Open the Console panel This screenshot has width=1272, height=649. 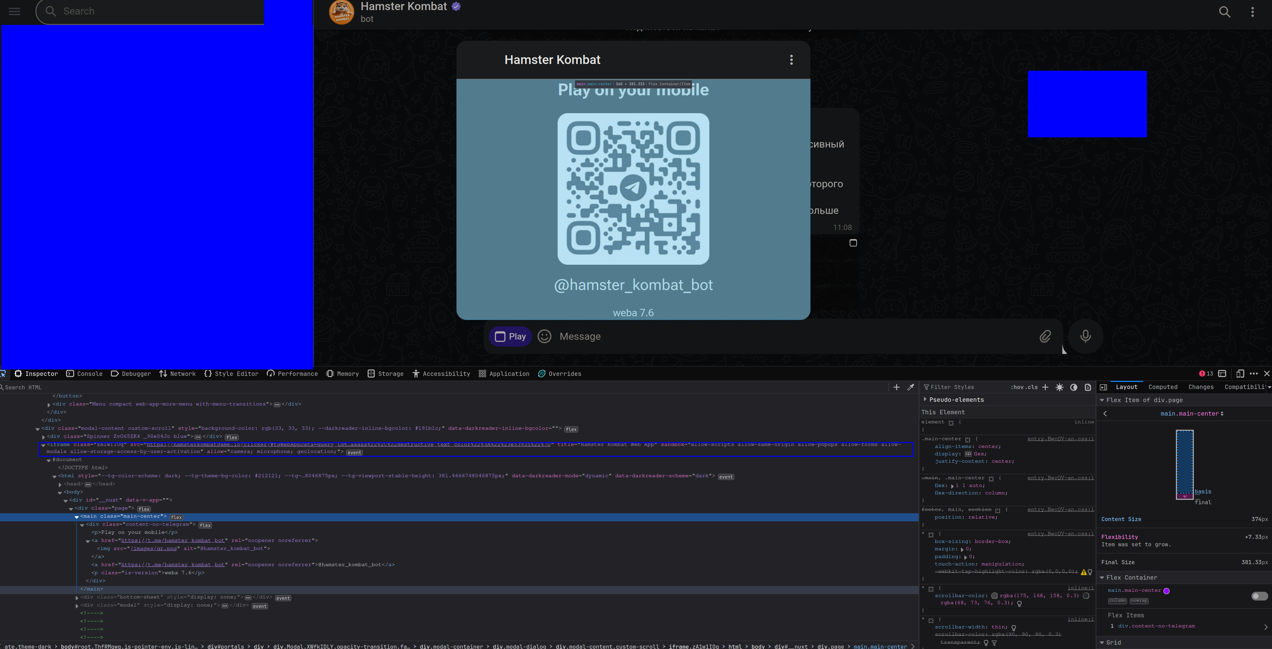89,374
